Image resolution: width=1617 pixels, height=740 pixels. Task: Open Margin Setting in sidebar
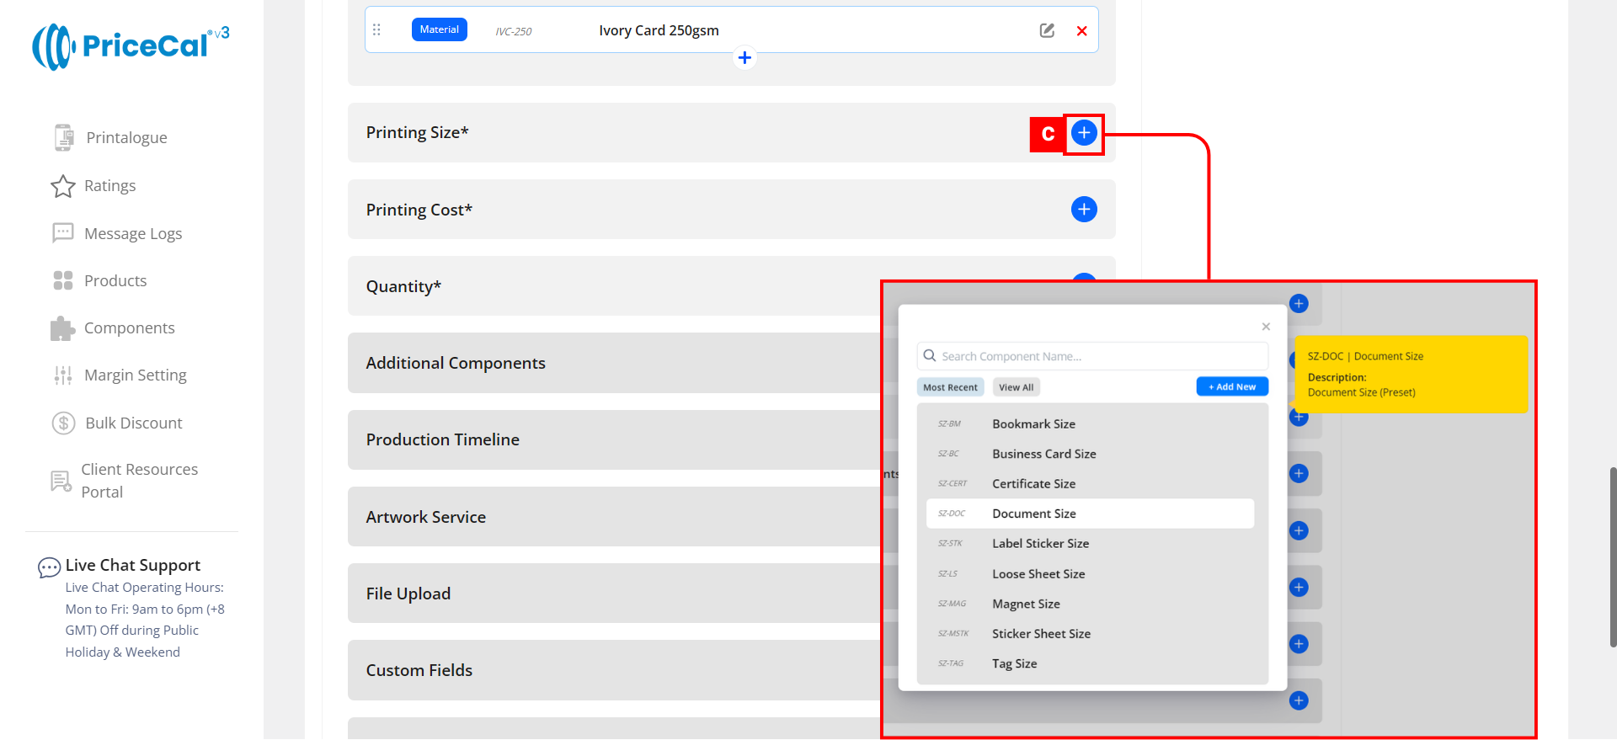tap(135, 375)
